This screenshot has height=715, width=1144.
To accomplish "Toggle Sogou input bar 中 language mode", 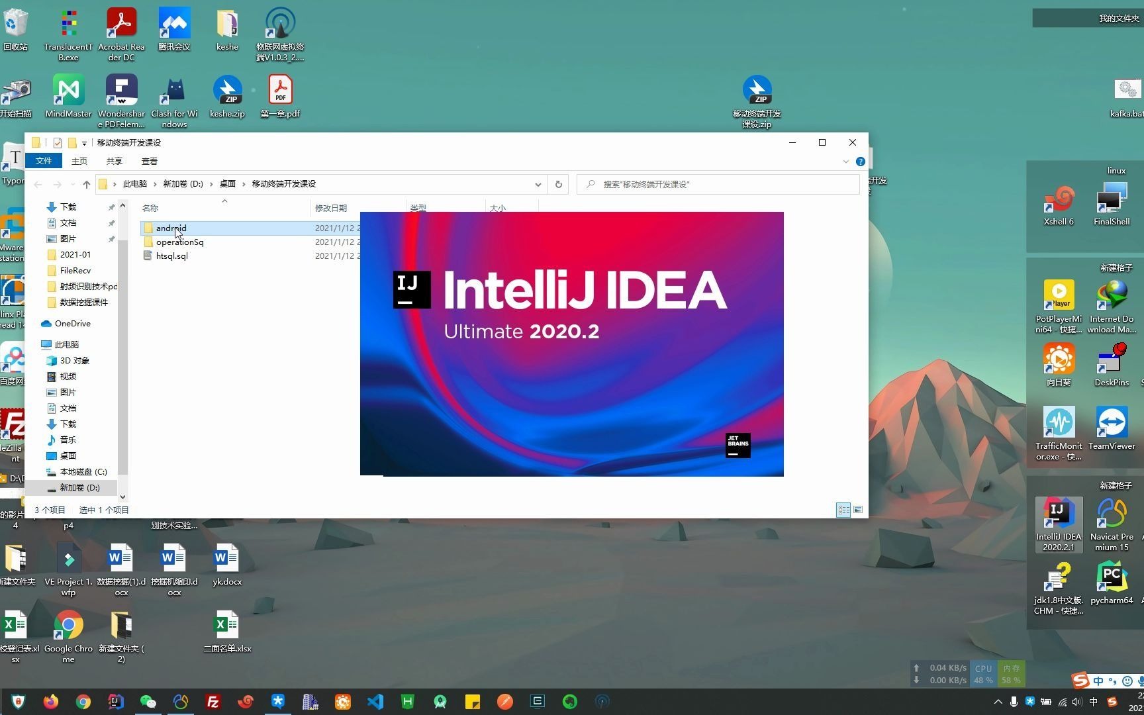I will [1099, 681].
